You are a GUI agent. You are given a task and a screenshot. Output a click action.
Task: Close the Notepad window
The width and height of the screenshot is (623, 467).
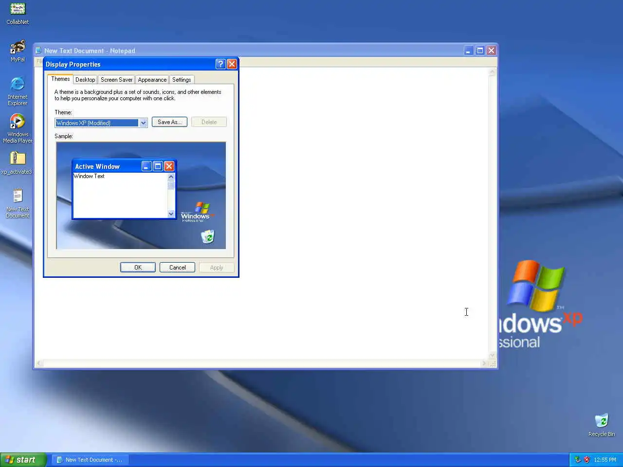(491, 51)
